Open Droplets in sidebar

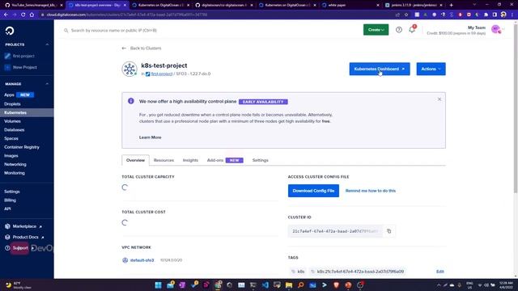coord(12,104)
